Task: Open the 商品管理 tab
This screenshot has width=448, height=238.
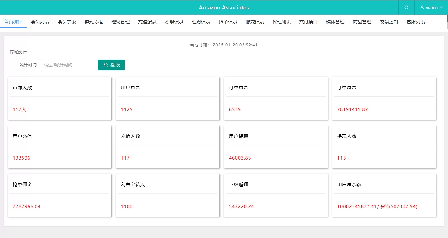Action: pyautogui.click(x=362, y=22)
